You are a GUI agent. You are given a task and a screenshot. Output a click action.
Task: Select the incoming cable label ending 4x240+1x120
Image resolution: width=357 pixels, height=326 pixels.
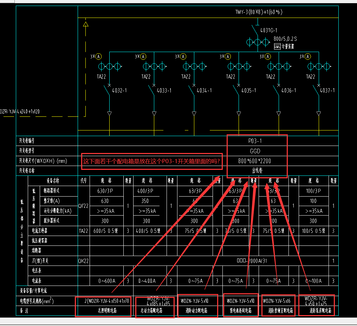20,111
